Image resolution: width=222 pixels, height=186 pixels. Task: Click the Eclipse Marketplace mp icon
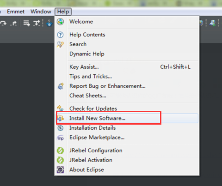(x=60, y=138)
